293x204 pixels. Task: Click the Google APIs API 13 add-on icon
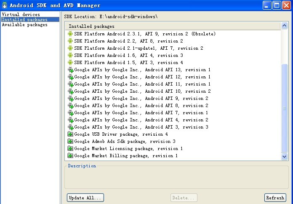71,70
